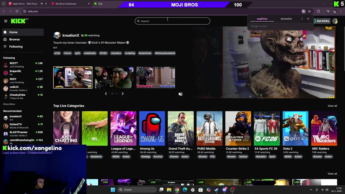Open Microsoft Edge from taskbar
This screenshot has width=345, height=194.
click(185, 190)
